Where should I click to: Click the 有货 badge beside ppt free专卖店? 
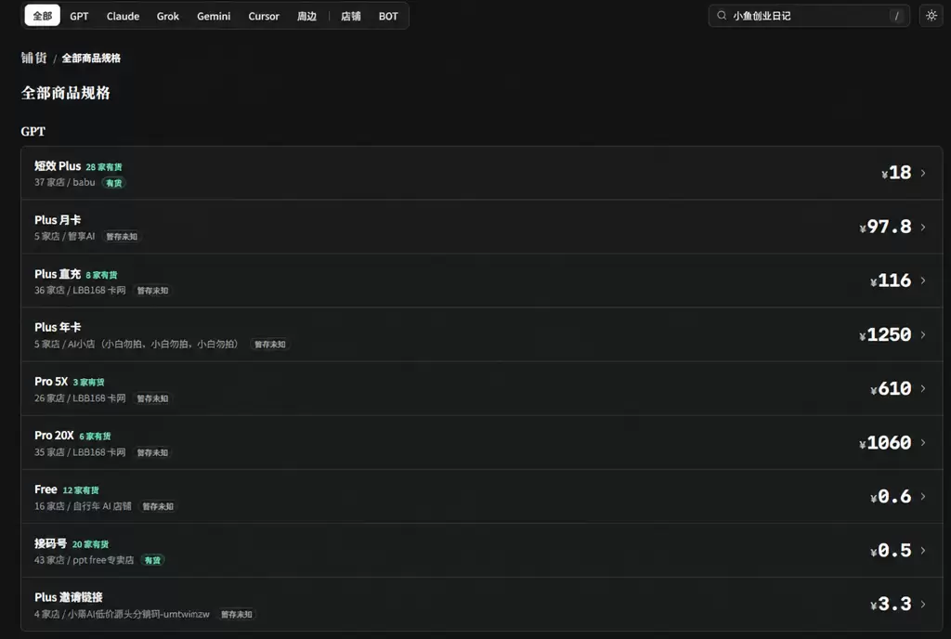click(x=152, y=560)
